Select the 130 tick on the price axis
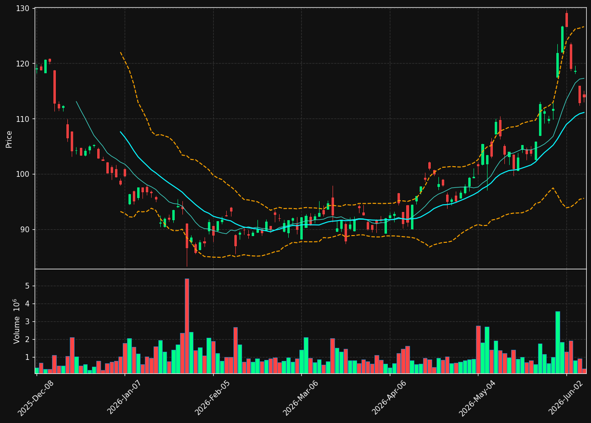Image resolution: width=591 pixels, height=423 pixels. coord(22,9)
